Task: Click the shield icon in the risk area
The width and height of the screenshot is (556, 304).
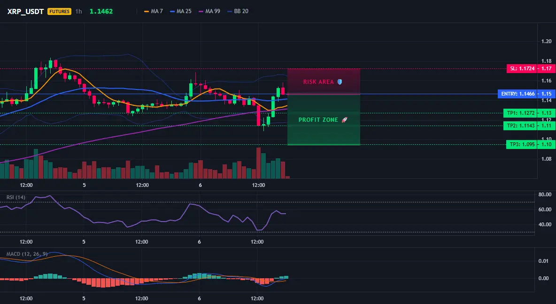Action: pos(340,82)
